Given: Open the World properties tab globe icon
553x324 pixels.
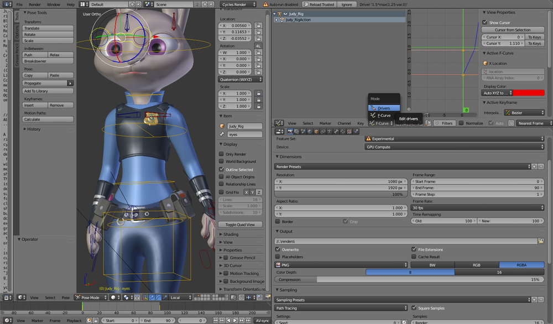Looking at the screenshot, I should point(310,132).
